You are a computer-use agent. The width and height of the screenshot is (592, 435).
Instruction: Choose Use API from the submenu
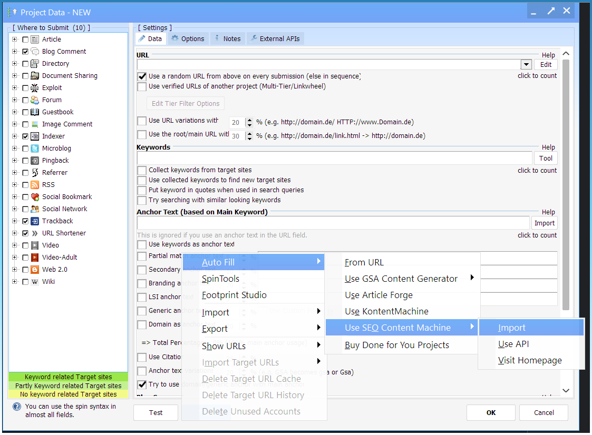513,344
